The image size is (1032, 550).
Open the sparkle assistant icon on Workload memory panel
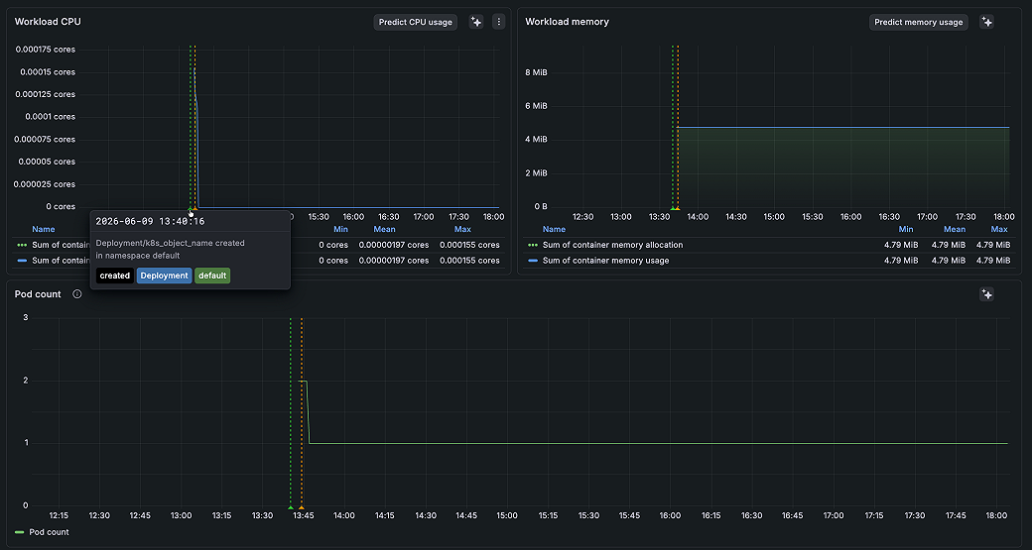(x=986, y=23)
